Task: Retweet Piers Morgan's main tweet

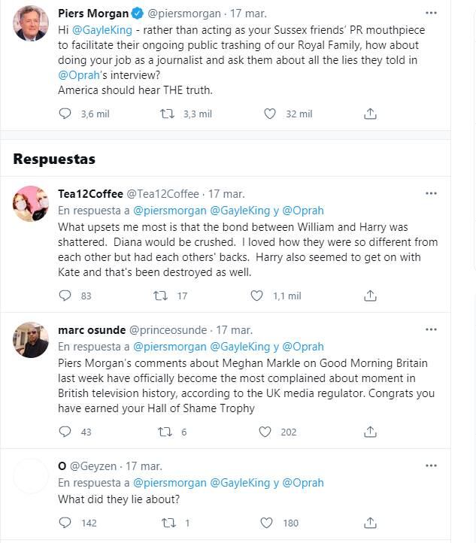Action: (168, 114)
